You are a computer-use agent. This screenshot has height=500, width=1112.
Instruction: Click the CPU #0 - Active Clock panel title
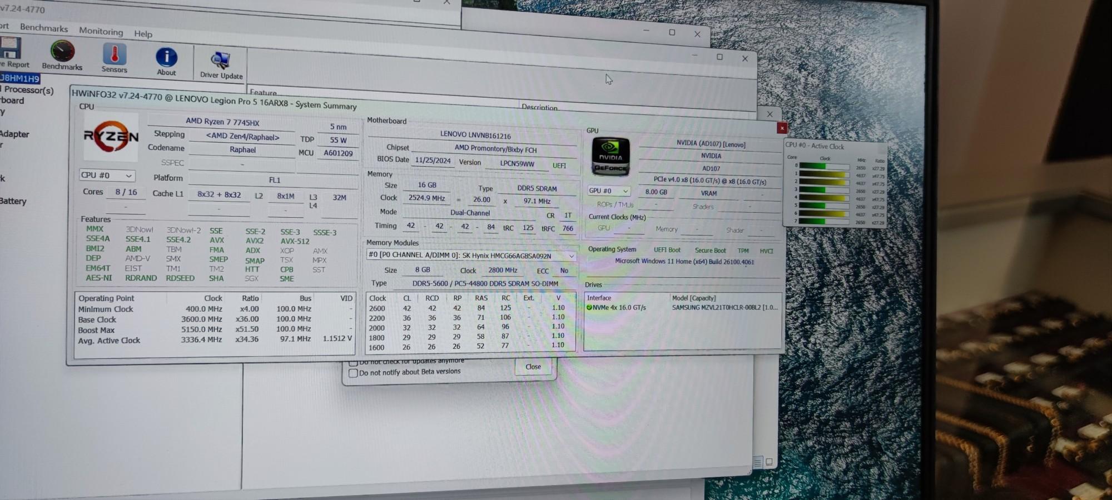[x=815, y=146]
